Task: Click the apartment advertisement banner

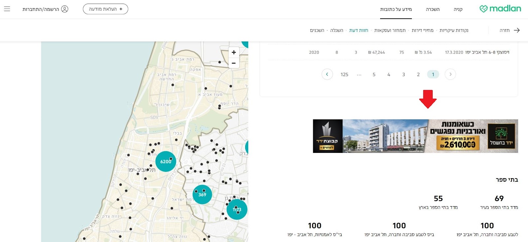Action: (415, 136)
